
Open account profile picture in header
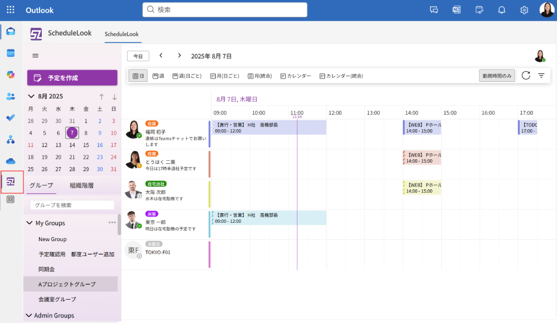(546, 10)
